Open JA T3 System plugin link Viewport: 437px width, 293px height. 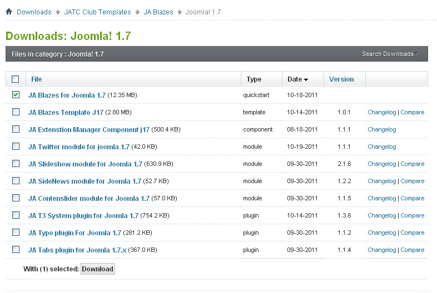click(x=83, y=216)
